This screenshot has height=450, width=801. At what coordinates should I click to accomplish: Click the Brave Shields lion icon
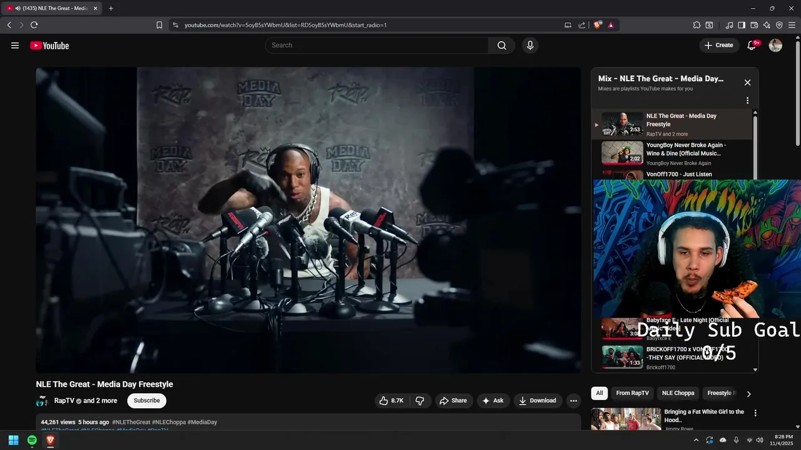coord(598,25)
